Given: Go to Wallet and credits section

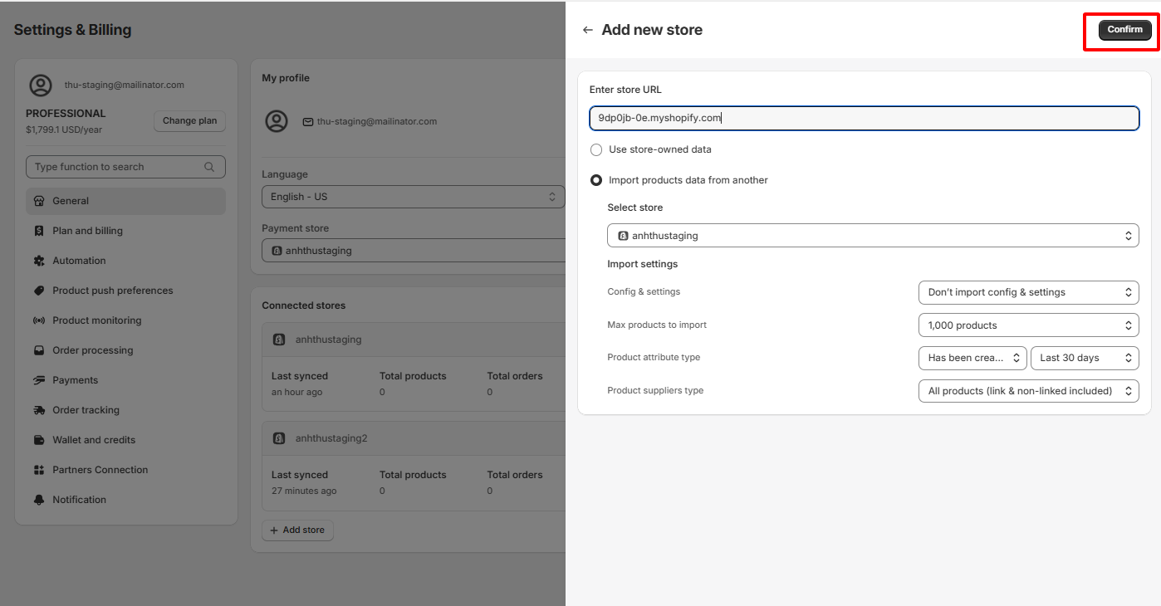Looking at the screenshot, I should 94,440.
